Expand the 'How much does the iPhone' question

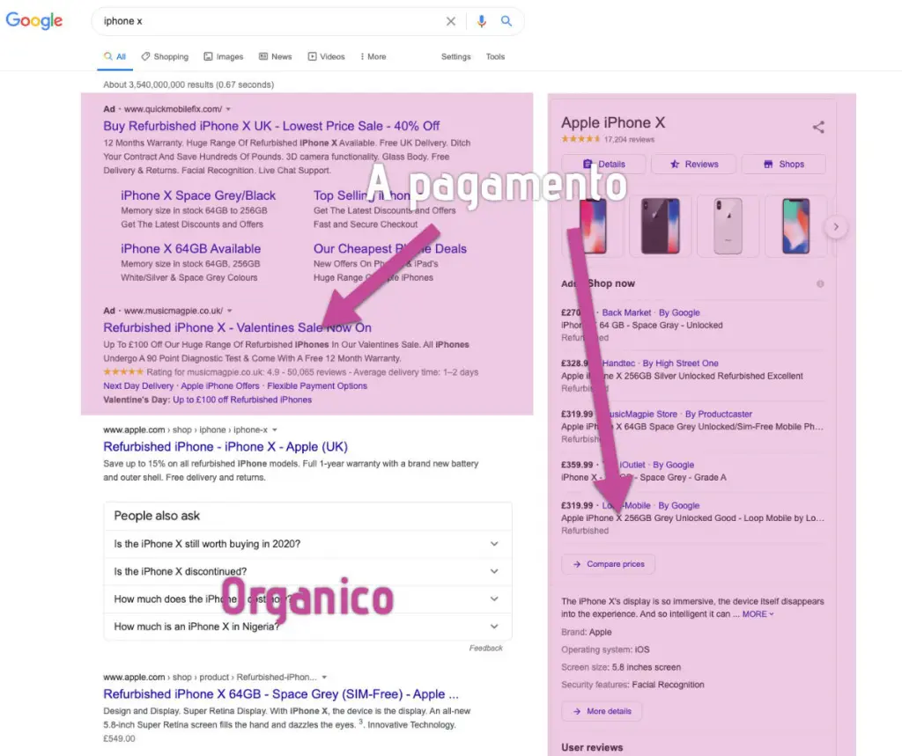click(x=307, y=599)
